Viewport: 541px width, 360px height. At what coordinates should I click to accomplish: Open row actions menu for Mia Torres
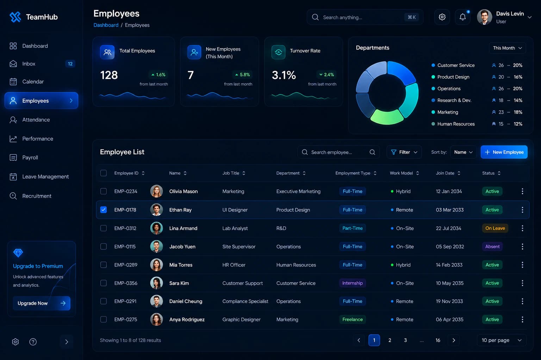[522, 265]
